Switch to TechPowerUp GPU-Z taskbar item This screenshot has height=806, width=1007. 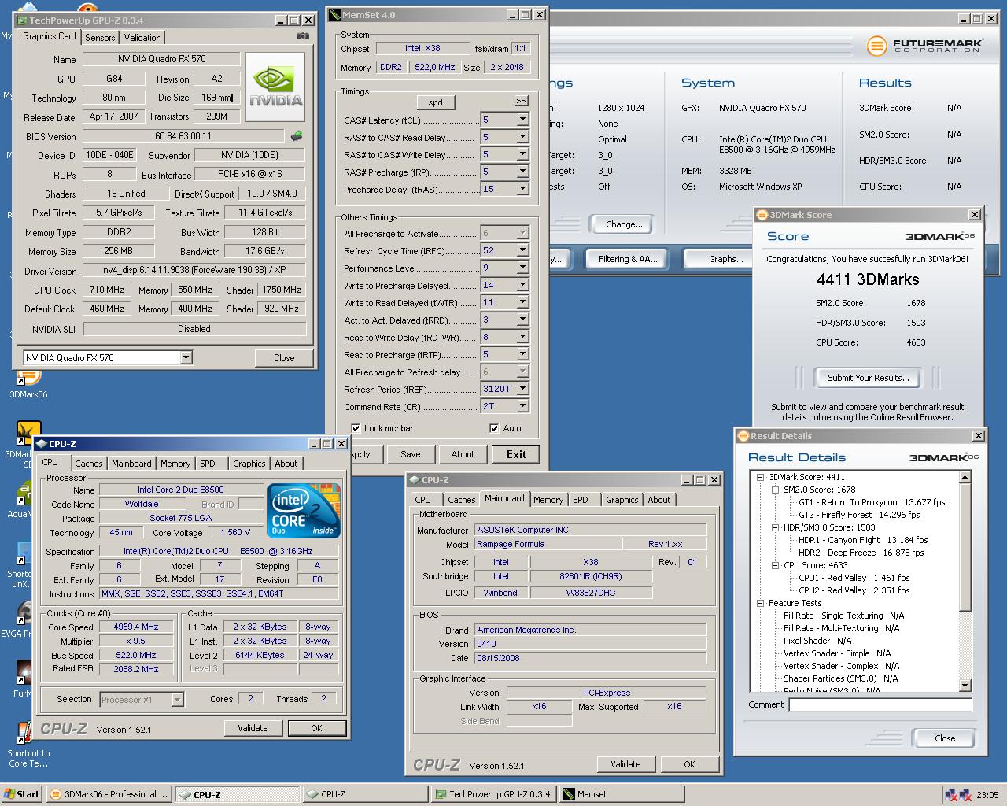click(494, 794)
